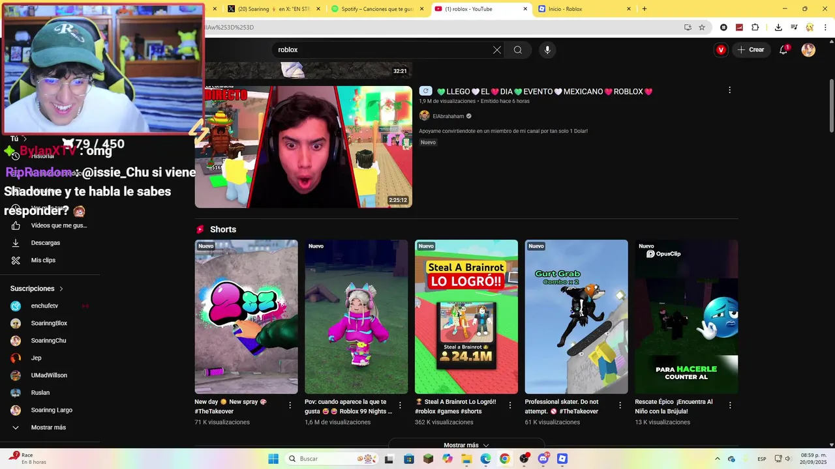Open Rescate Épico short thumbnail
Screen dimensions: 835x469
(x=686, y=317)
